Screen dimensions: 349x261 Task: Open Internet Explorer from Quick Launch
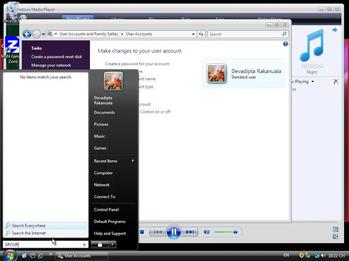pos(41,256)
